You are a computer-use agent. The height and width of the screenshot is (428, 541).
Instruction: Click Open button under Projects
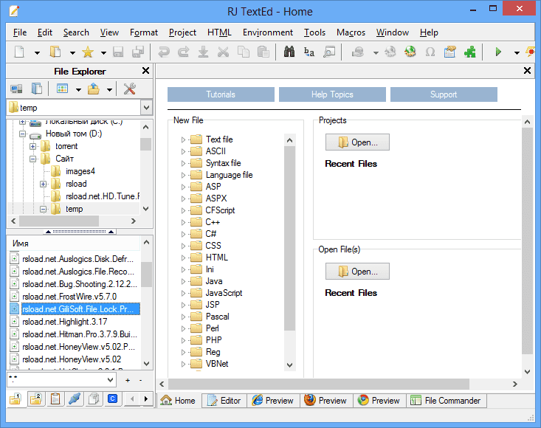pyautogui.click(x=357, y=142)
